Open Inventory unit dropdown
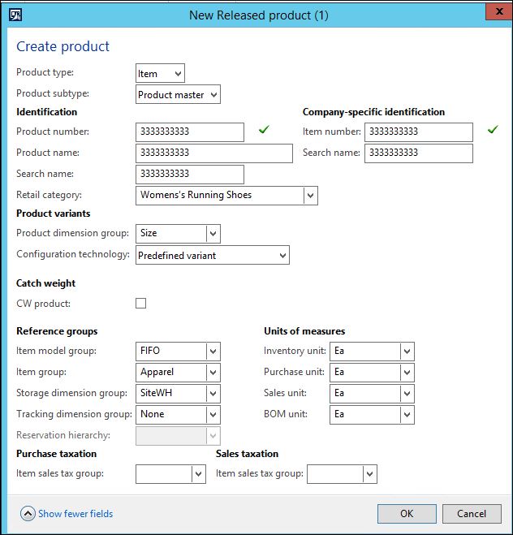The height and width of the screenshot is (535, 513). [407, 352]
